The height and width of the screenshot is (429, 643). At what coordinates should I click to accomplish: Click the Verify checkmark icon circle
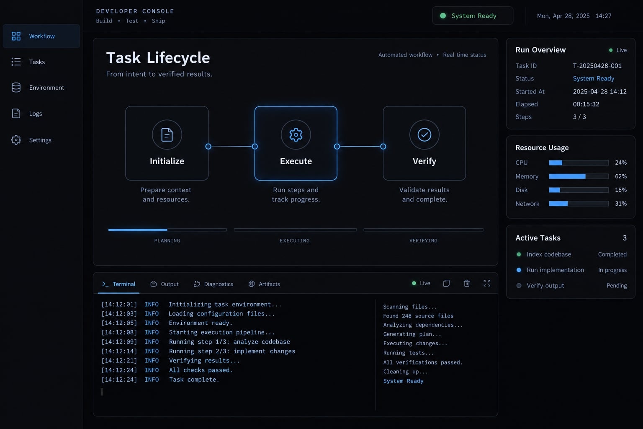(424, 134)
